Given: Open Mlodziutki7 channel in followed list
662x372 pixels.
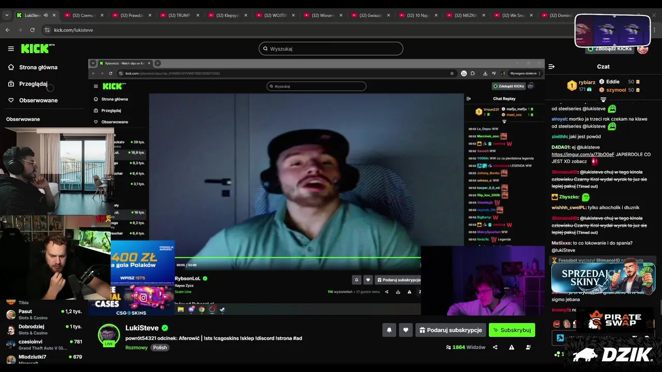Looking at the screenshot, I should pyautogui.click(x=44, y=359).
